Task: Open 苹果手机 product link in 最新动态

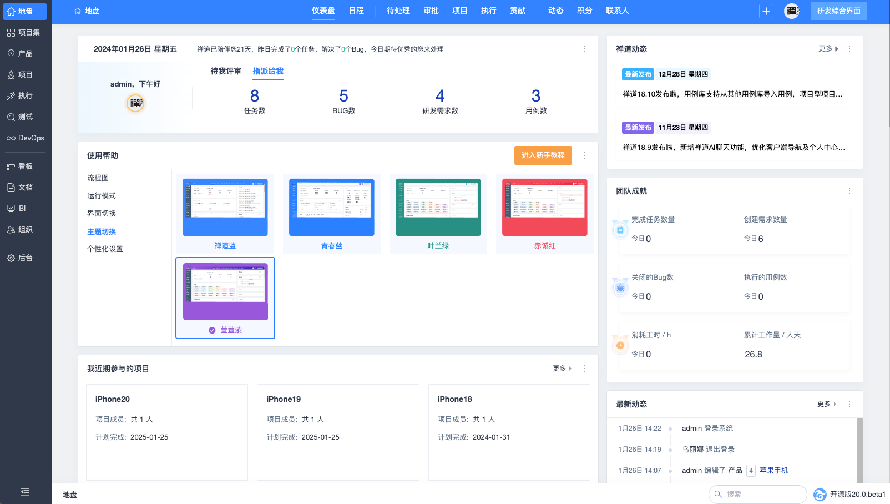Action: 774,471
